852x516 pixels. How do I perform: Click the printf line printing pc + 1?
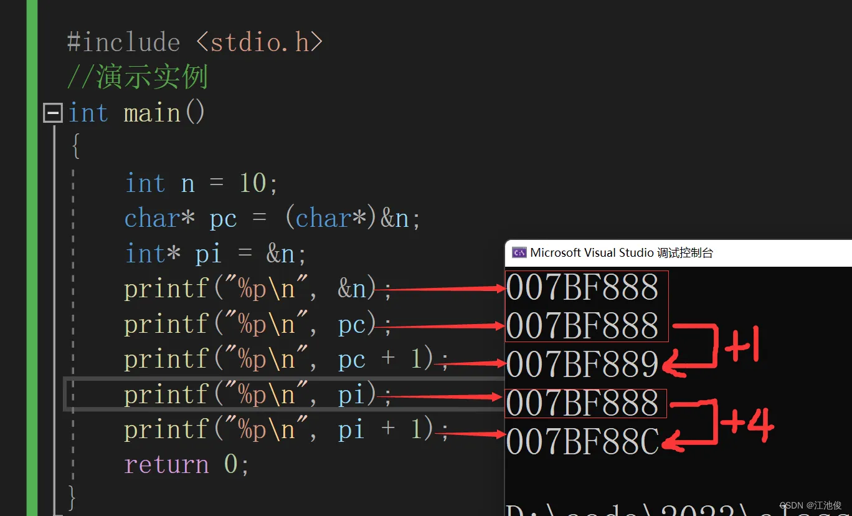pos(286,360)
